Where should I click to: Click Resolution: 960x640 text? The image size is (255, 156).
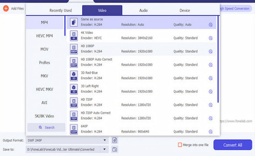135,132
